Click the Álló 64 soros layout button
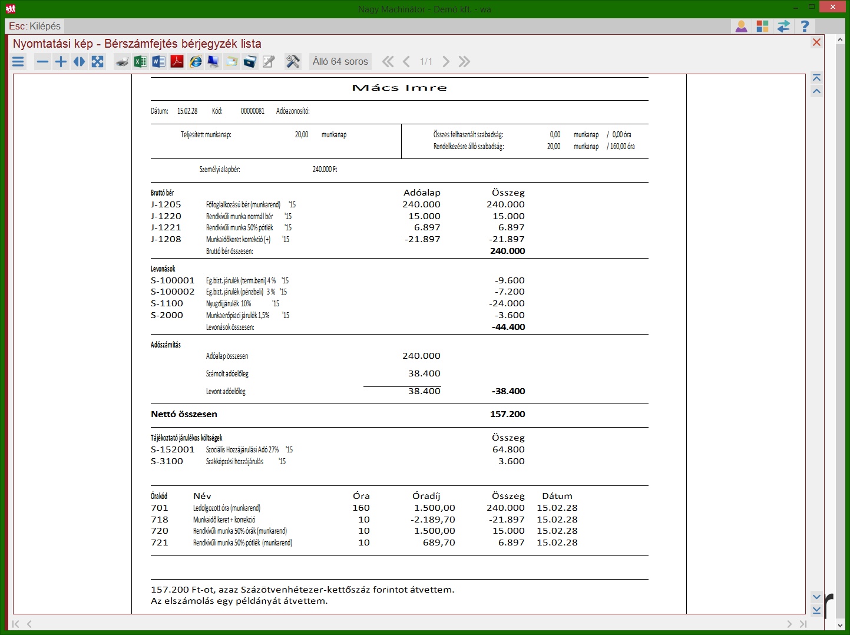The width and height of the screenshot is (850, 635). (340, 61)
